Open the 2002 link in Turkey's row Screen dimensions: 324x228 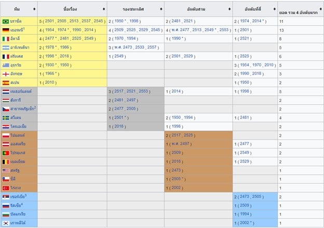pos(176,187)
